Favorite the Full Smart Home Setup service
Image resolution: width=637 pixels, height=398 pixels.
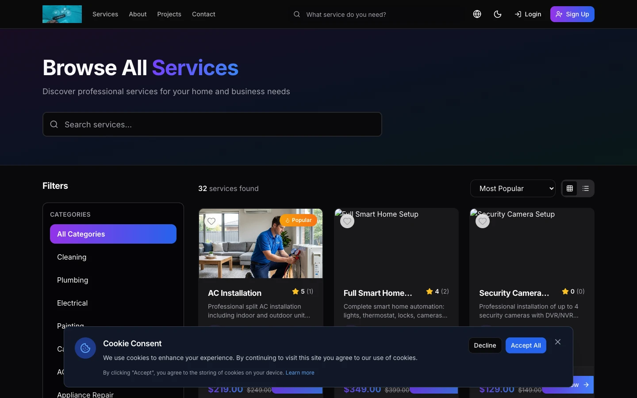click(347, 221)
